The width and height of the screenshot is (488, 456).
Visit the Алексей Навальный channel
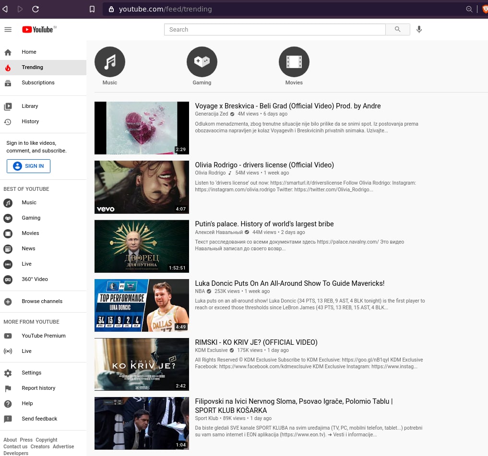coord(218,233)
